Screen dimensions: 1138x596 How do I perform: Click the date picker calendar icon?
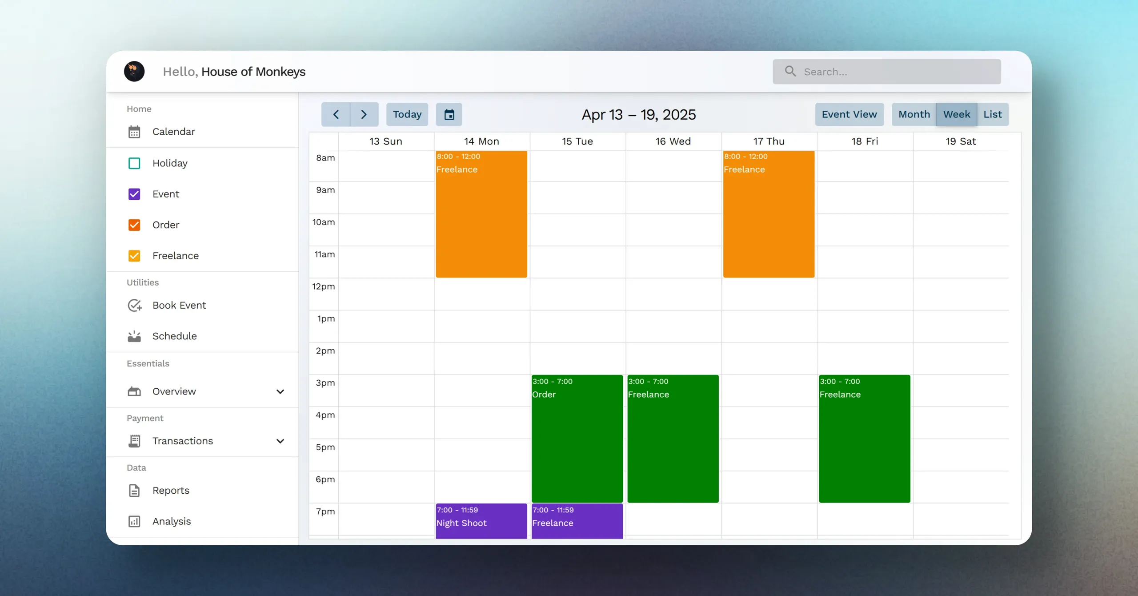[x=449, y=115]
